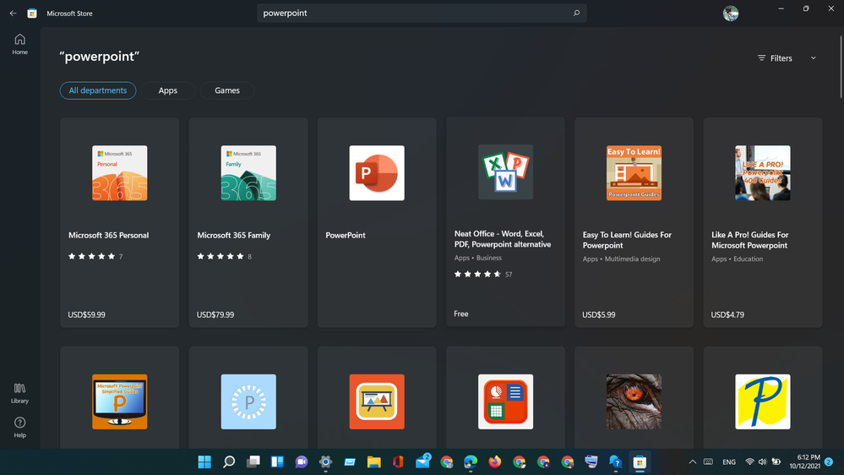844x475 pixels.
Task: Open the yellow P app icon
Action: pyautogui.click(x=763, y=401)
